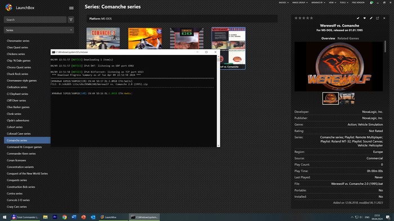Select the Comanche 2 game cover
The height and width of the screenshot is (221, 394).
tap(103, 38)
